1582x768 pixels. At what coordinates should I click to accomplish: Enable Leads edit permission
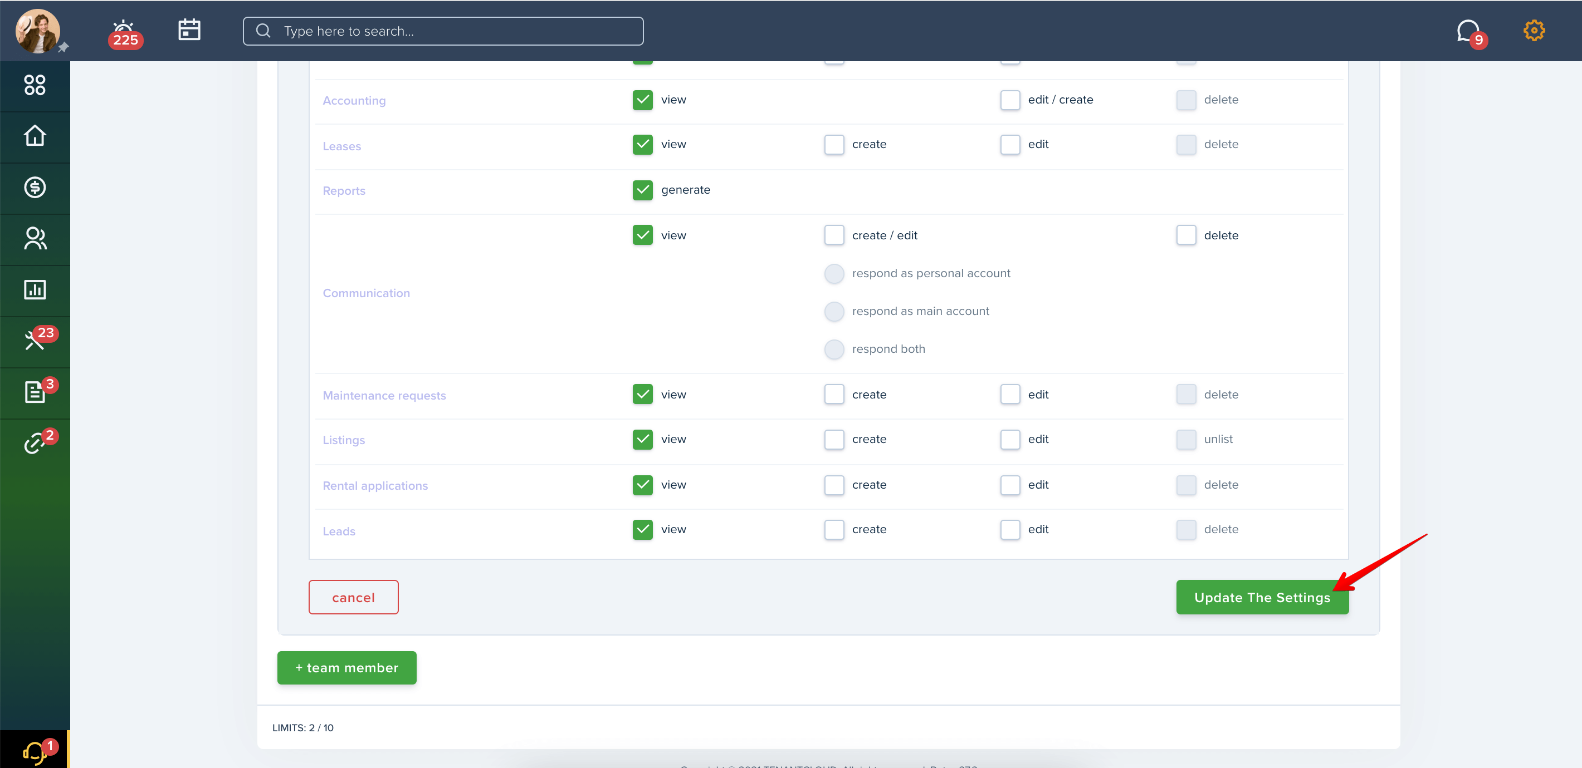(1009, 529)
